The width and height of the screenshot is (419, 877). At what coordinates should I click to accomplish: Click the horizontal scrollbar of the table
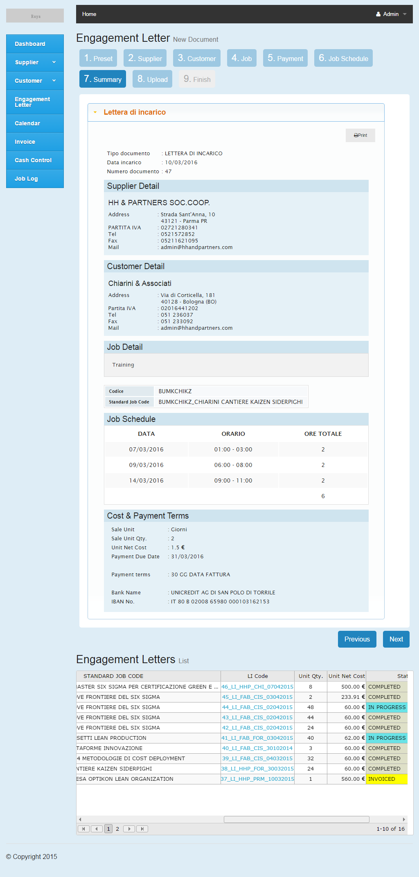296,819
